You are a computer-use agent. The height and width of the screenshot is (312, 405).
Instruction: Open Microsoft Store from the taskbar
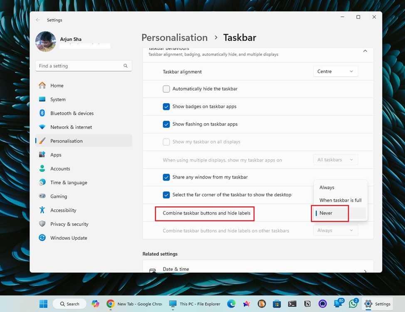[277, 304]
